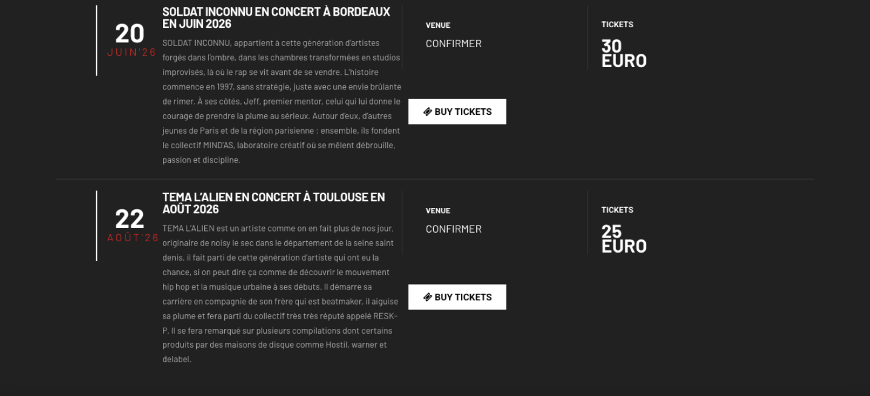Viewport: 870px width, 396px height.
Task: Click the Tema L'Alien description paragraph
Action: 280,294
